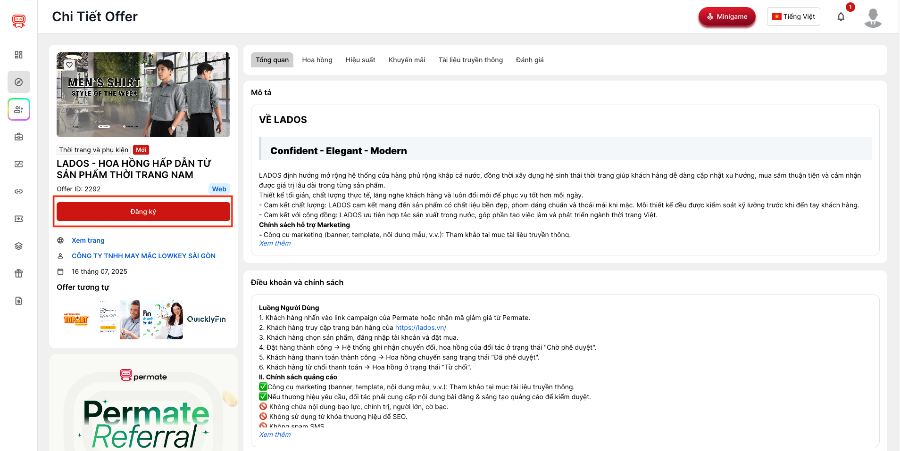The height and width of the screenshot is (451, 900).
Task: Open the compass explore icon in sidebar
Action: (19, 82)
